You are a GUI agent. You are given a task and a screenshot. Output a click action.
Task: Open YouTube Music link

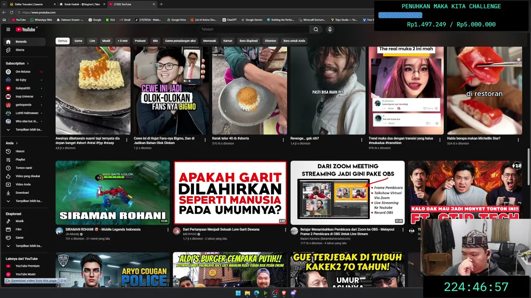click(x=24, y=274)
